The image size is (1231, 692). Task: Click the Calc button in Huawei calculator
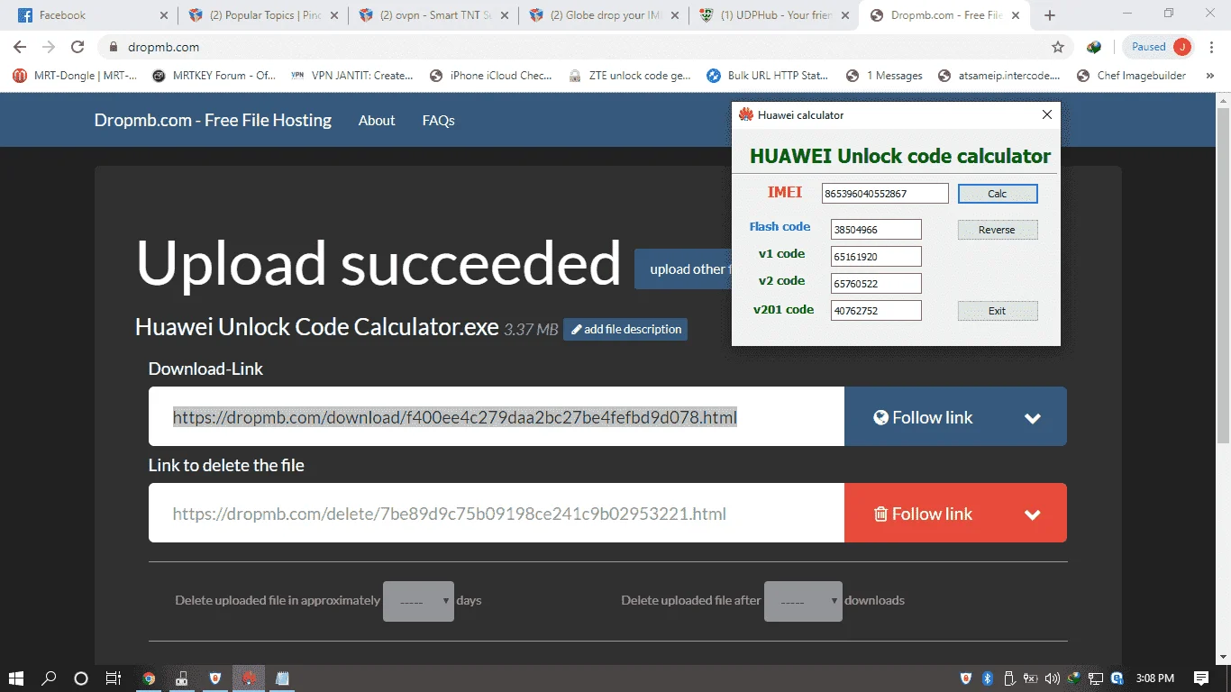[x=998, y=194]
